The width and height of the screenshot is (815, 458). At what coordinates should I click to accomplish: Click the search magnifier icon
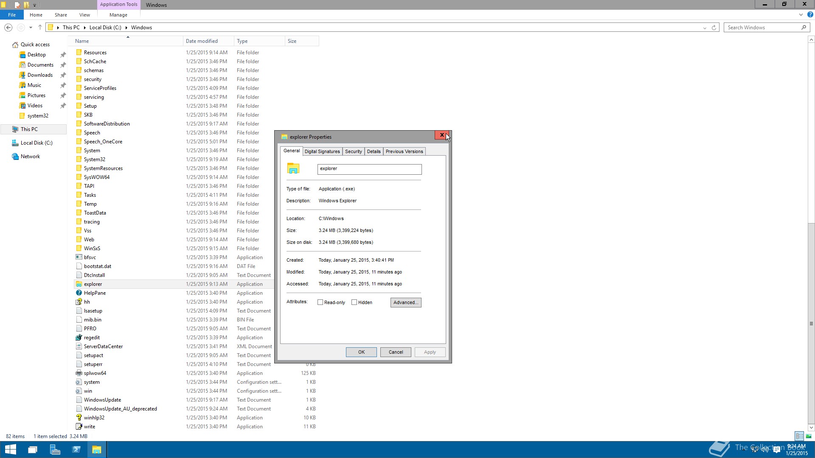point(804,28)
